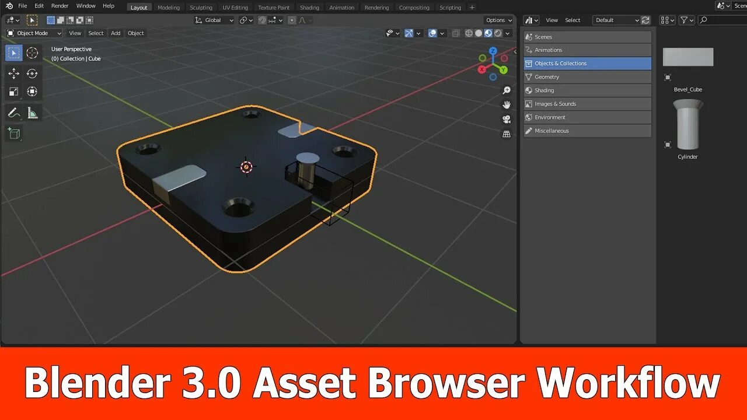
Task: Switch to rendered viewport shading
Action: pyautogui.click(x=498, y=33)
